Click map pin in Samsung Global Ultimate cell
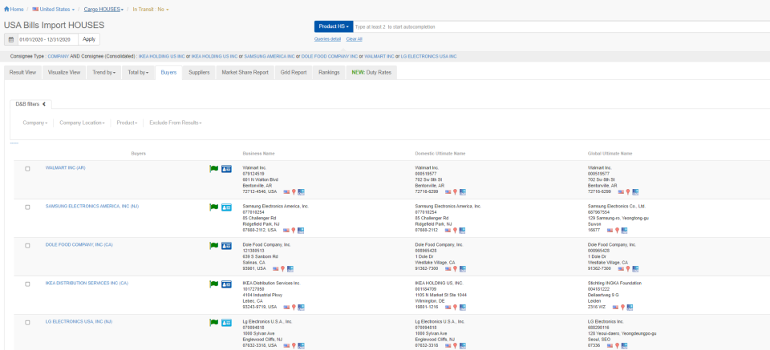 click(618, 231)
